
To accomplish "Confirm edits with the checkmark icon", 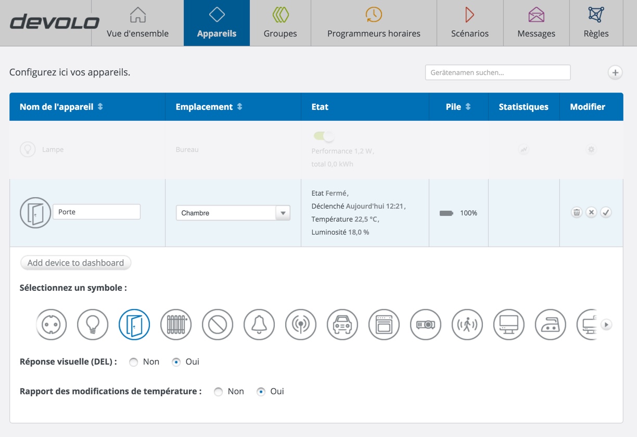I will [x=606, y=212].
